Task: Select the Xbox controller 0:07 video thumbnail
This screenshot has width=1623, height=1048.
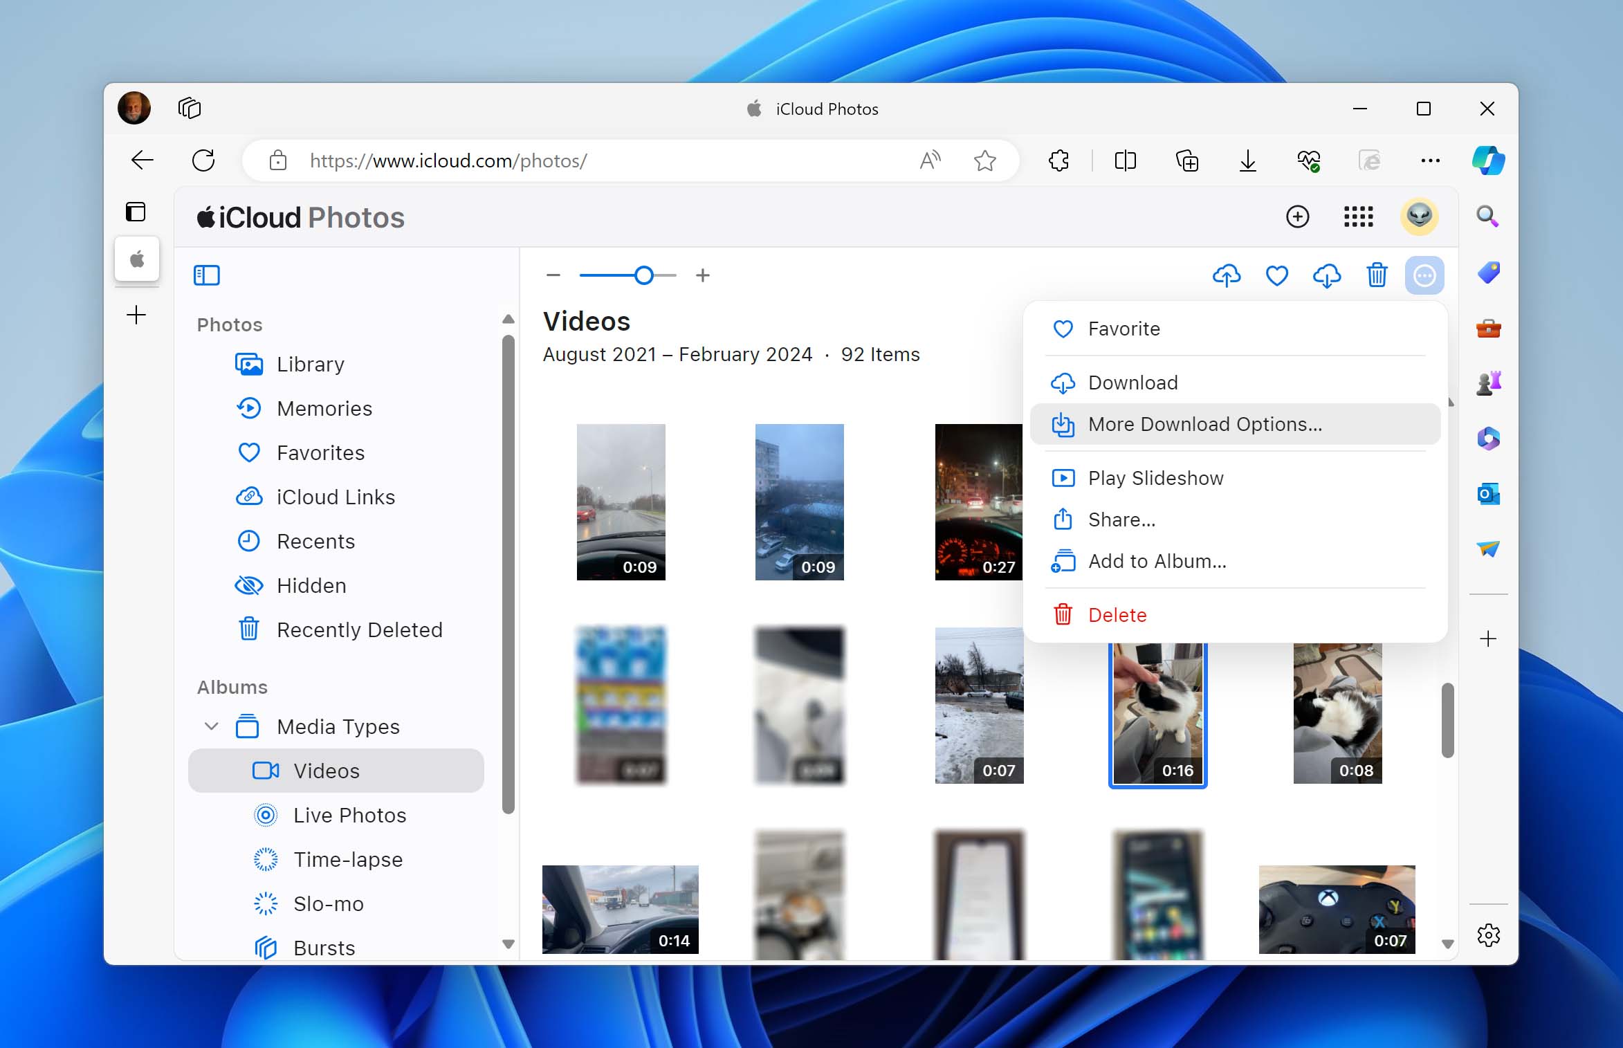Action: coord(1337,910)
